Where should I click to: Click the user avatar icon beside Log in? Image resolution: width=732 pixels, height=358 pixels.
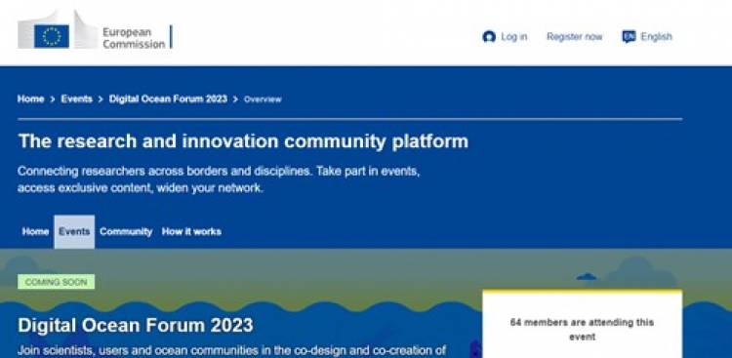[x=489, y=36]
